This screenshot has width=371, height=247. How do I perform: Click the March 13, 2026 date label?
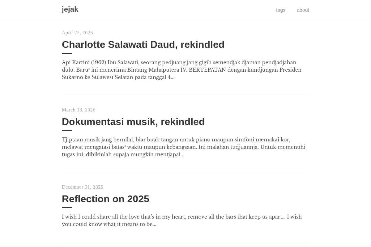coord(79,110)
